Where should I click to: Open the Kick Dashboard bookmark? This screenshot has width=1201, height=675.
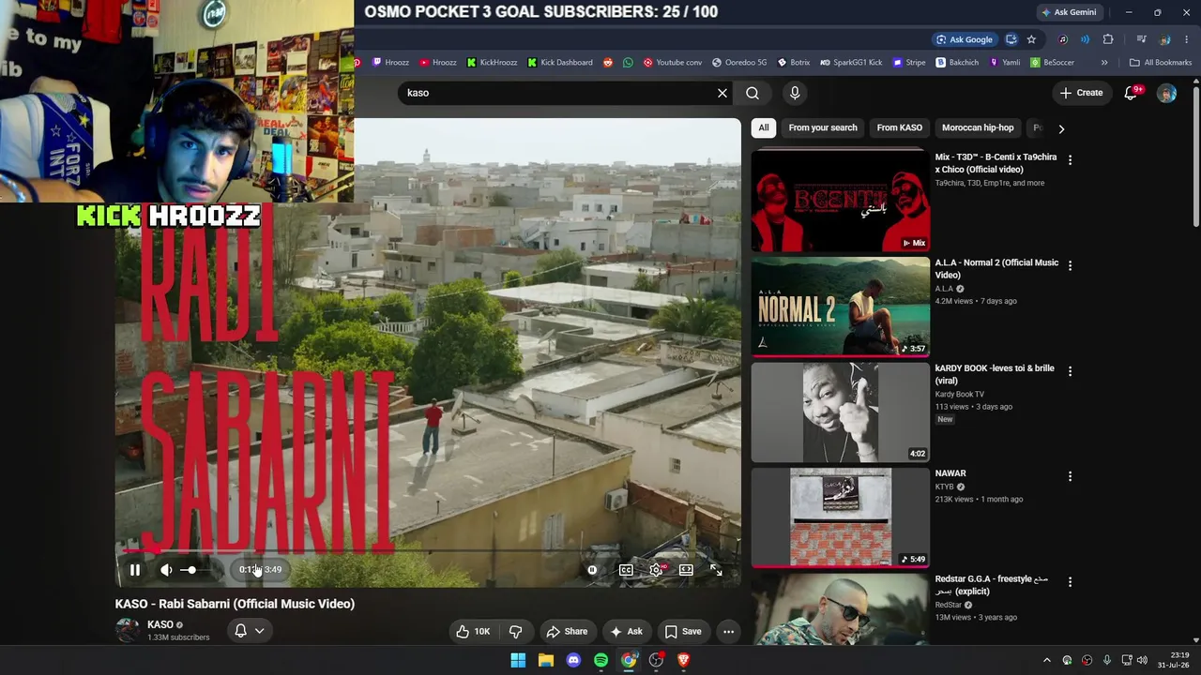560,63
